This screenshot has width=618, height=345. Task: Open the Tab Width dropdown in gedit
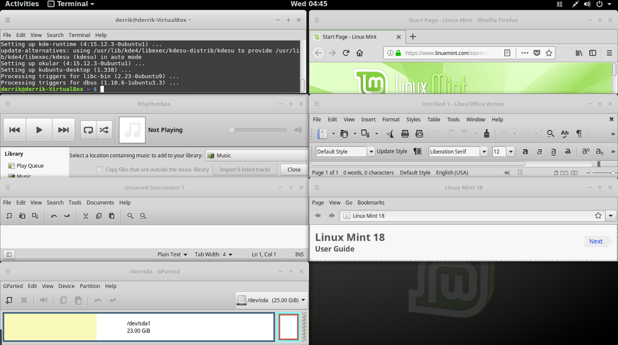tap(213, 254)
